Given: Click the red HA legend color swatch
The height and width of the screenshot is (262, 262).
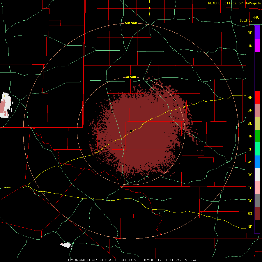Looking at the screenshot, I should pos(257,97).
